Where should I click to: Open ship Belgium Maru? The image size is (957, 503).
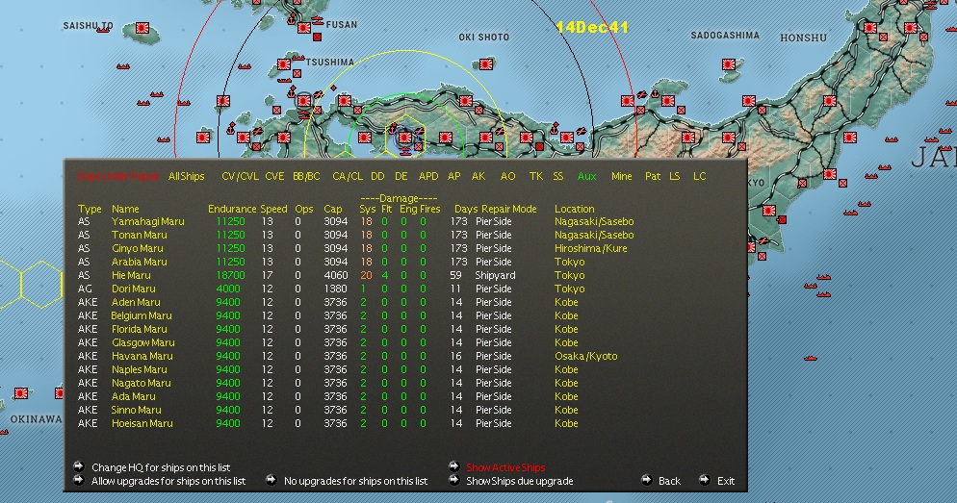[141, 315]
